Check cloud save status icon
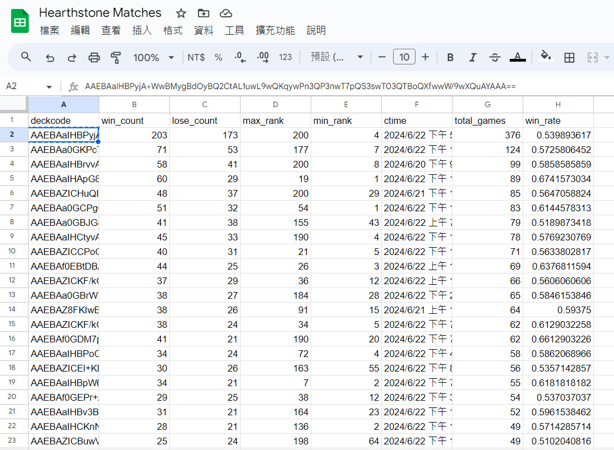614x450 pixels. [x=225, y=13]
